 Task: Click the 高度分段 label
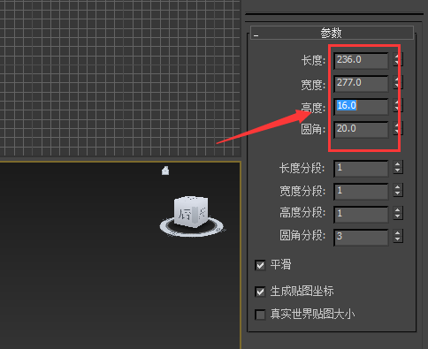click(x=302, y=213)
